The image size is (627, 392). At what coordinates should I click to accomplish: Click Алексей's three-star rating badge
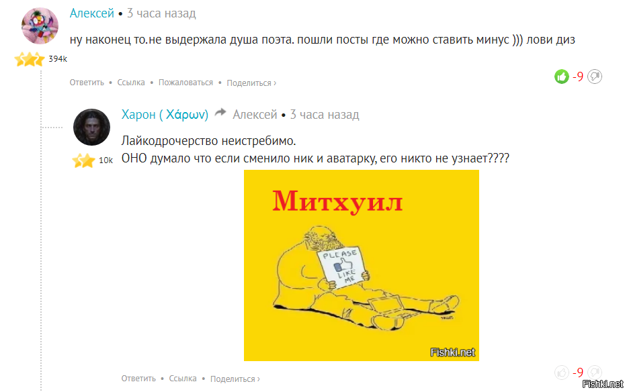tap(29, 59)
